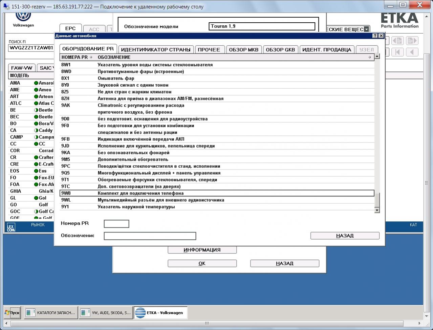The image size is (433, 330).
Task: Click the sort diamond beside НОМЕРА PR header
Action: click(x=91, y=57)
